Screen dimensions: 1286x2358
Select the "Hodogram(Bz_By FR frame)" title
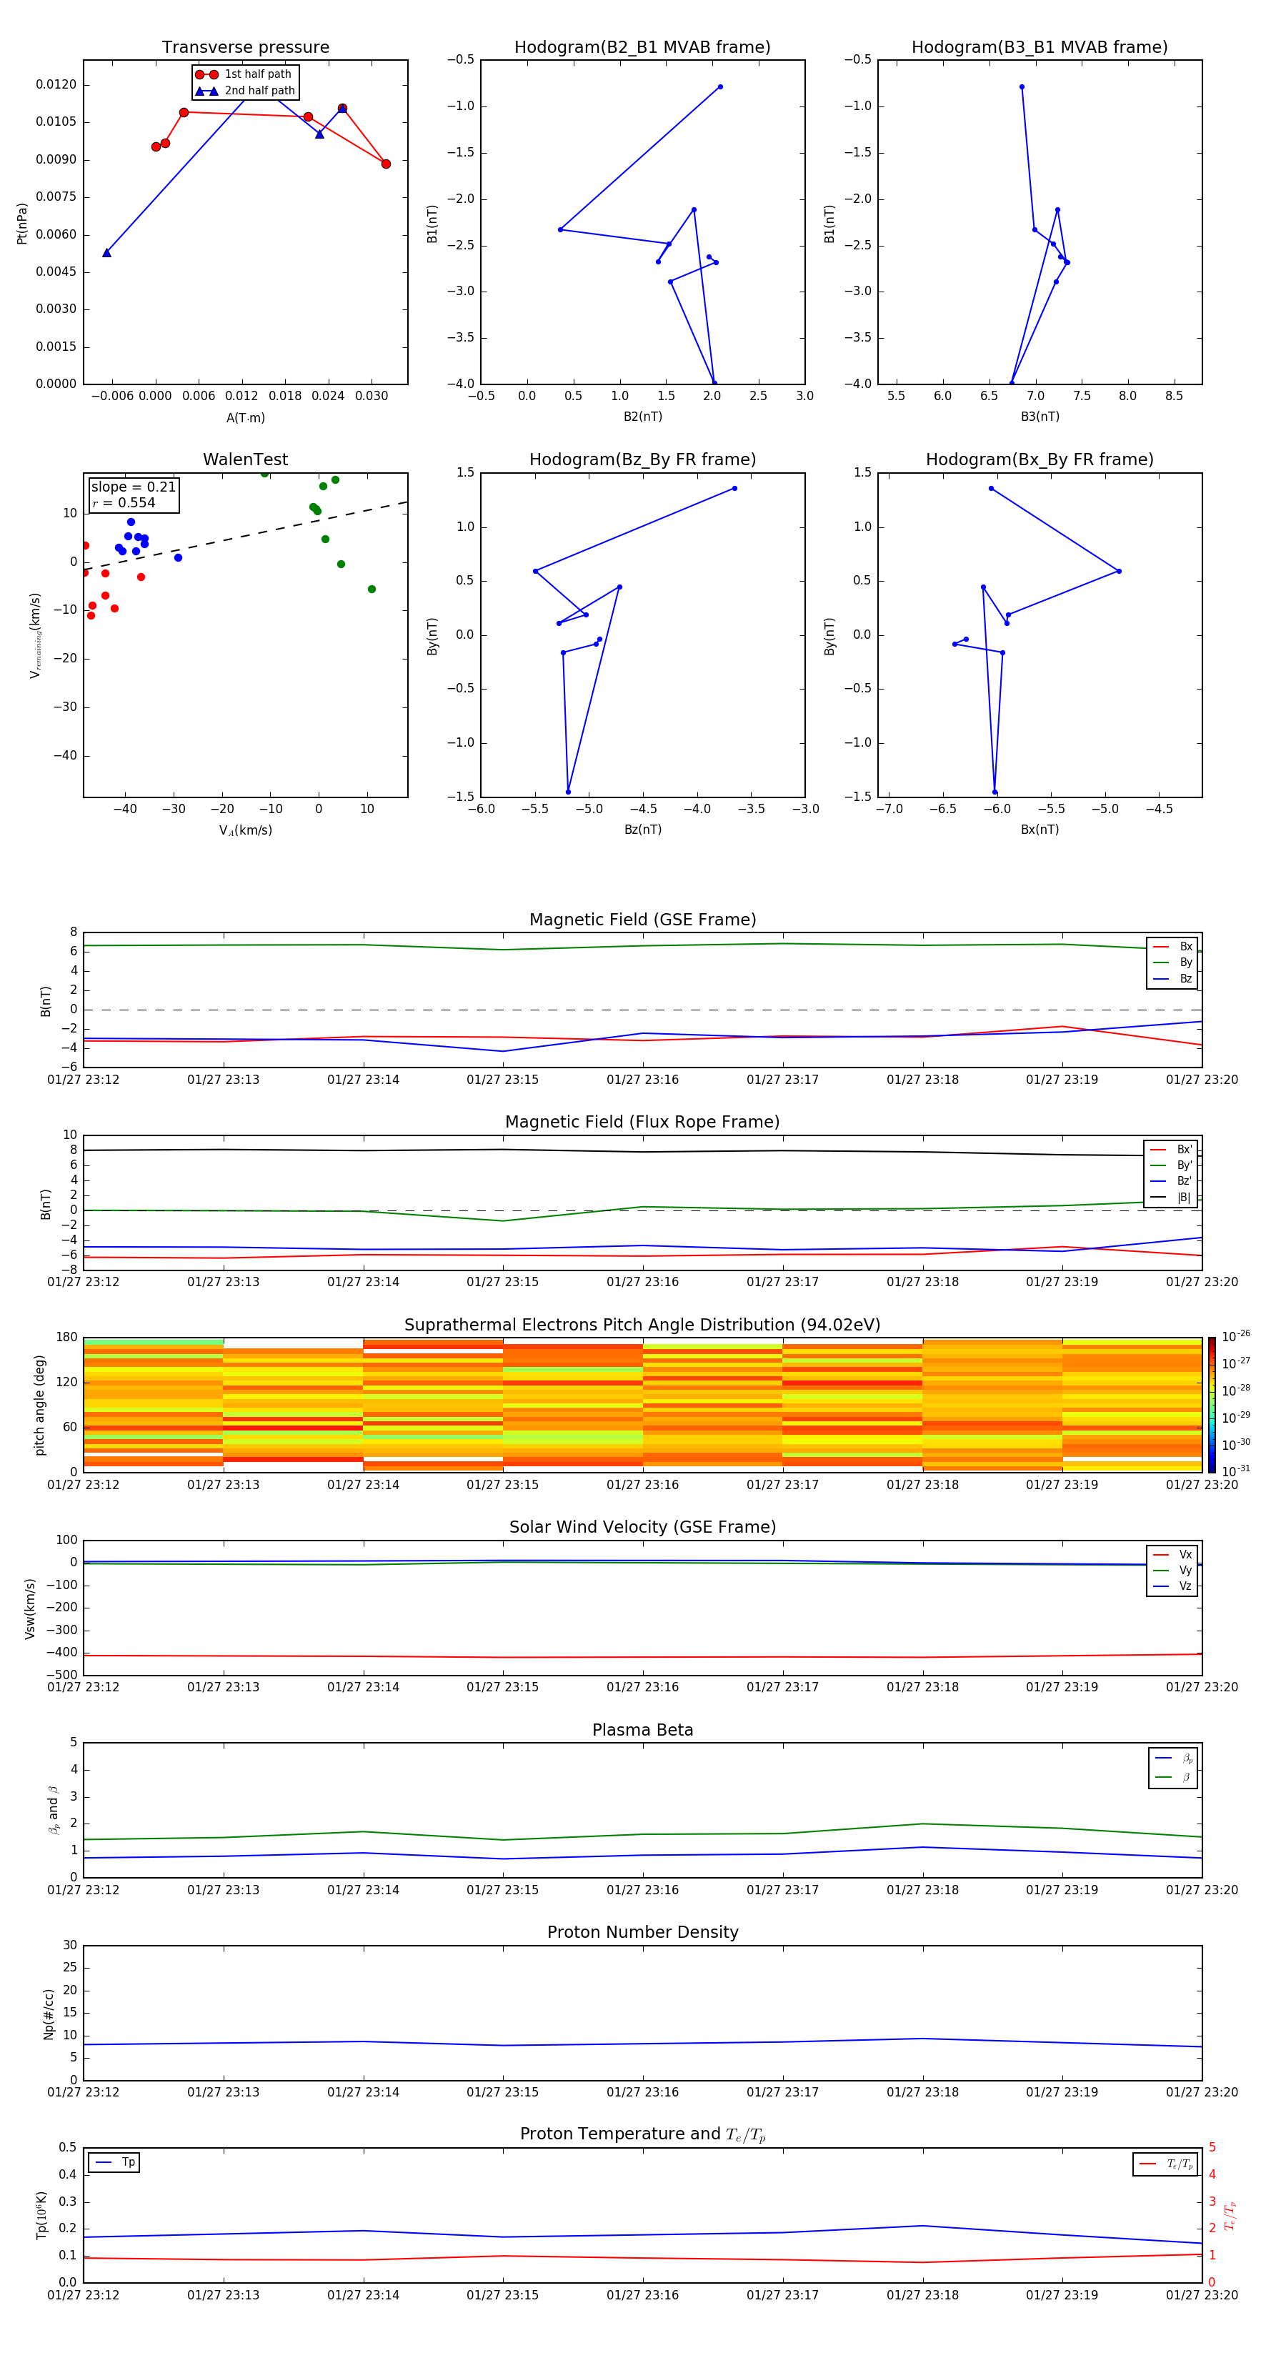[x=642, y=459]
